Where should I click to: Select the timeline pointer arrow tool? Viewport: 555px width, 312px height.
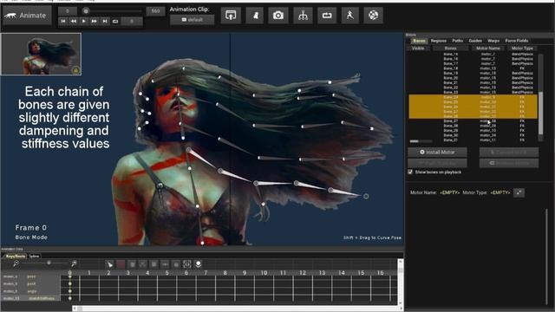(110, 264)
